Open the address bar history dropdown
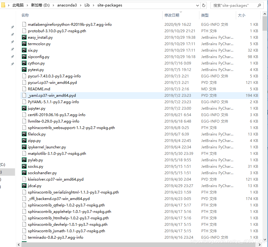The width and height of the screenshot is (268, 247). click(198, 5)
